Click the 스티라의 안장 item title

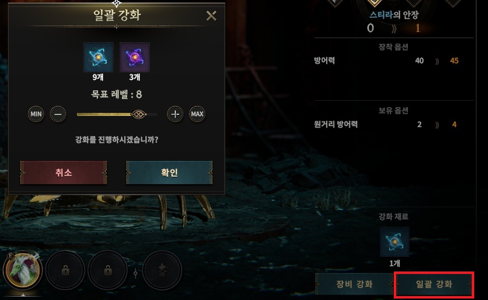394,15
